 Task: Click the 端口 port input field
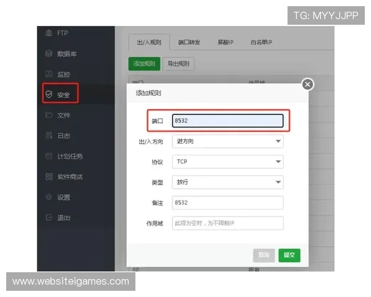[227, 121]
